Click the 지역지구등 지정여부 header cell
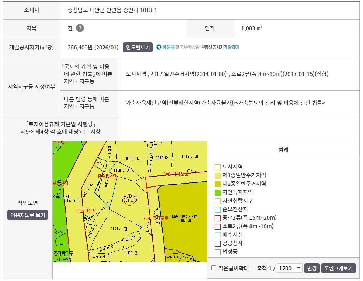The image size is (363, 281). point(31,86)
